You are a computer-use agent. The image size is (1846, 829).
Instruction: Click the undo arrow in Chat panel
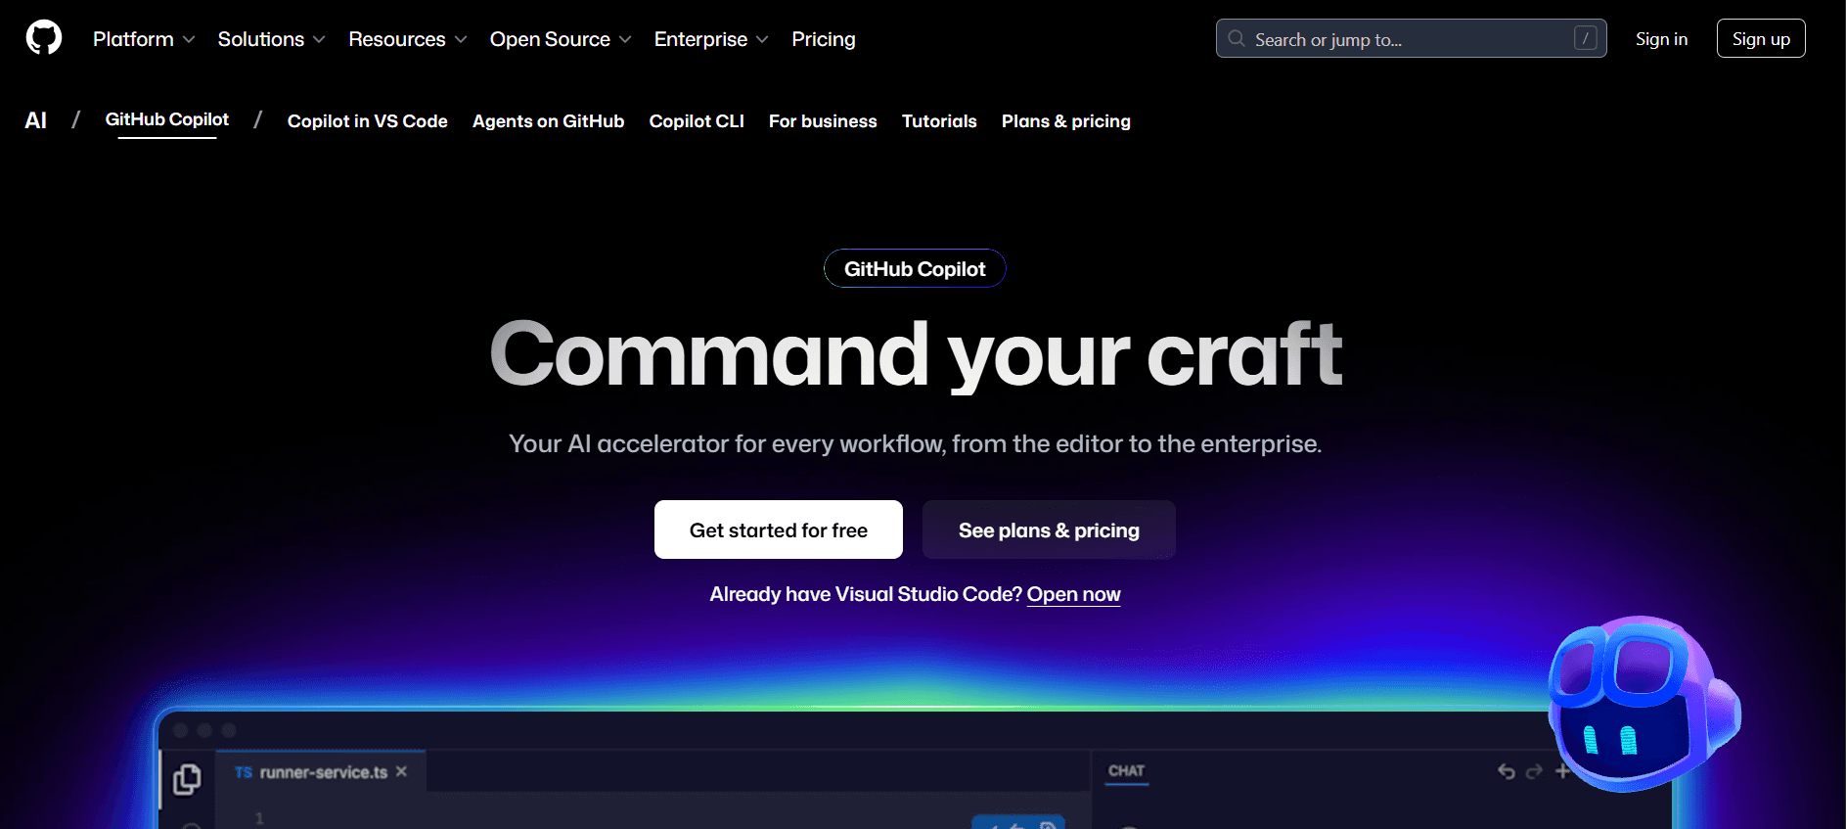1507,771
